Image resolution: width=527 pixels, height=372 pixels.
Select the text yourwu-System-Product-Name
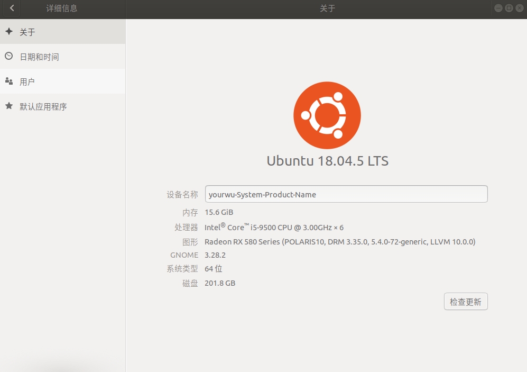point(262,194)
